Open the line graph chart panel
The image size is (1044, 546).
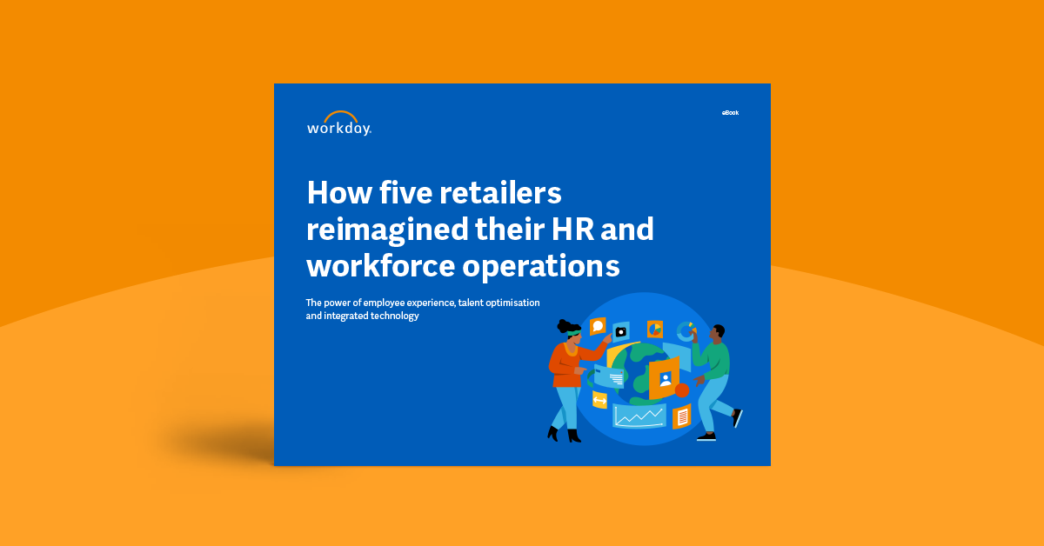pyautogui.click(x=639, y=416)
